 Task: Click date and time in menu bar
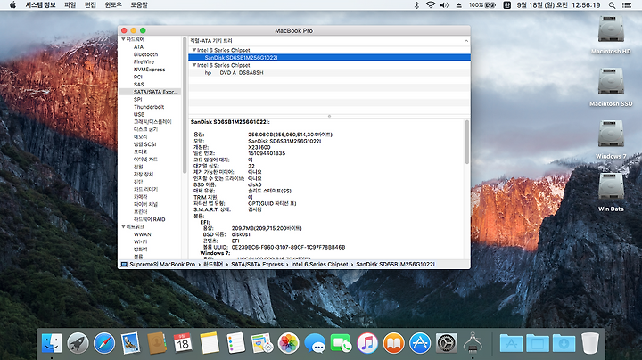click(x=558, y=5)
